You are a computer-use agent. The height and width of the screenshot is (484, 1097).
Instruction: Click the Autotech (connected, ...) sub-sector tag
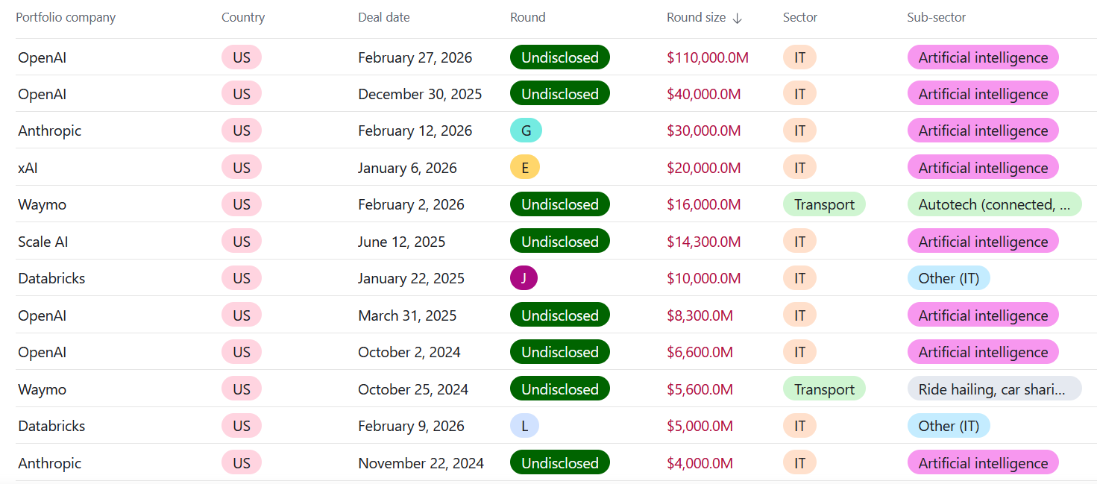click(994, 204)
